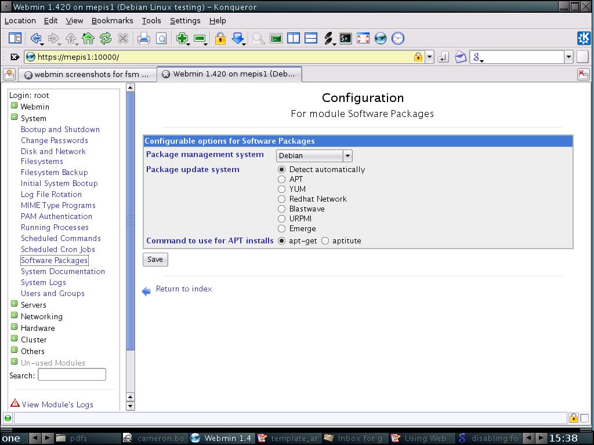Split the view top/bottom

pyautogui.click(x=311, y=38)
